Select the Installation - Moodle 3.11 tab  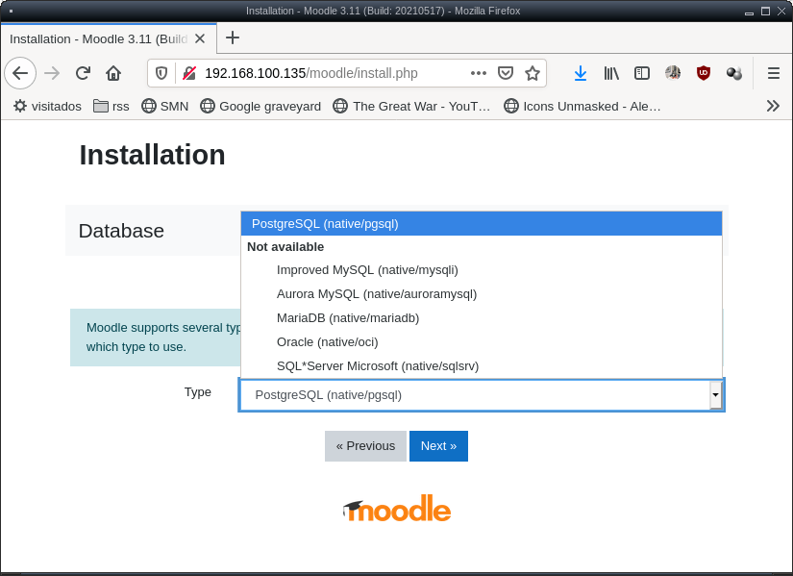pyautogui.click(x=109, y=39)
